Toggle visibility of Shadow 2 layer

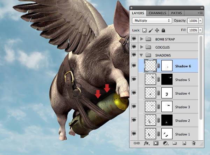tap(134, 120)
